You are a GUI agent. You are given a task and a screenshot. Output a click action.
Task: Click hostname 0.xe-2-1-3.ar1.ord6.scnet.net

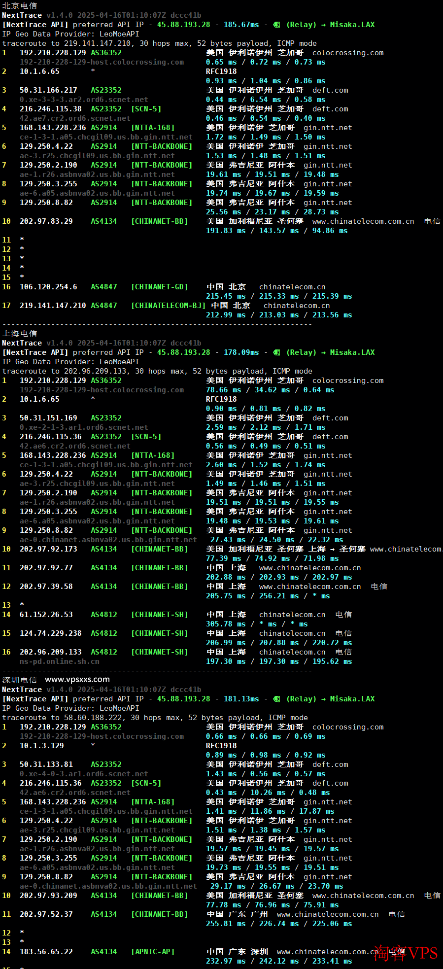(84, 427)
